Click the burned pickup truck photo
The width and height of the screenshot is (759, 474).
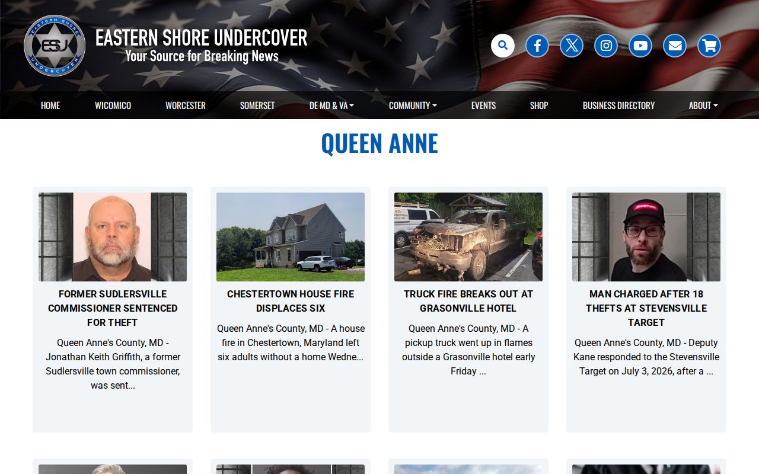(468, 237)
